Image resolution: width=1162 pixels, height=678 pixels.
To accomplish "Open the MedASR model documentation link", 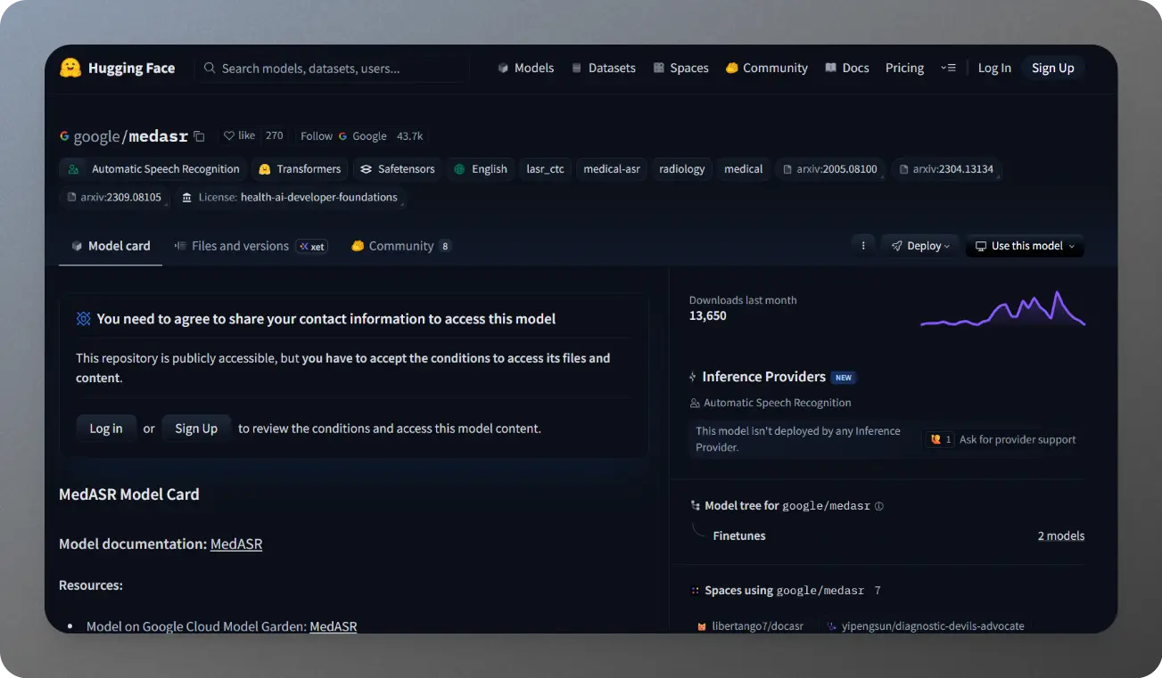I will [236, 543].
